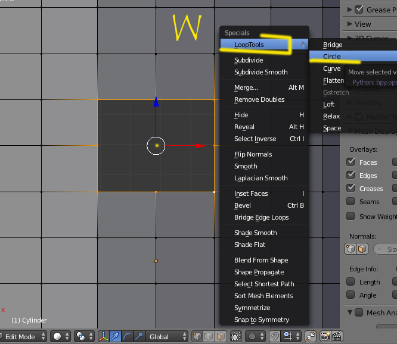This screenshot has width=397, height=344.
Task: Click Space in LoopTools submenu
Action: pyautogui.click(x=332, y=128)
